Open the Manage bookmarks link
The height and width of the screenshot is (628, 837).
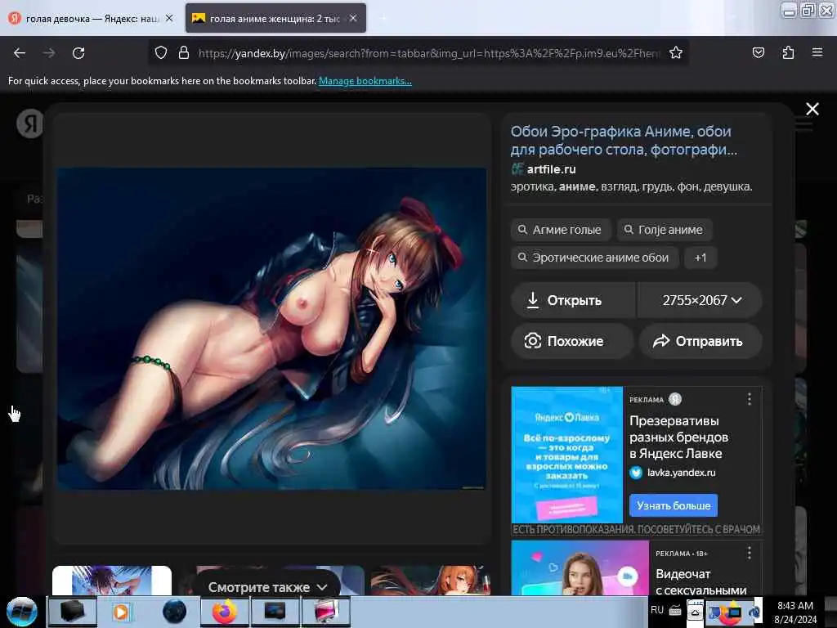coord(365,81)
